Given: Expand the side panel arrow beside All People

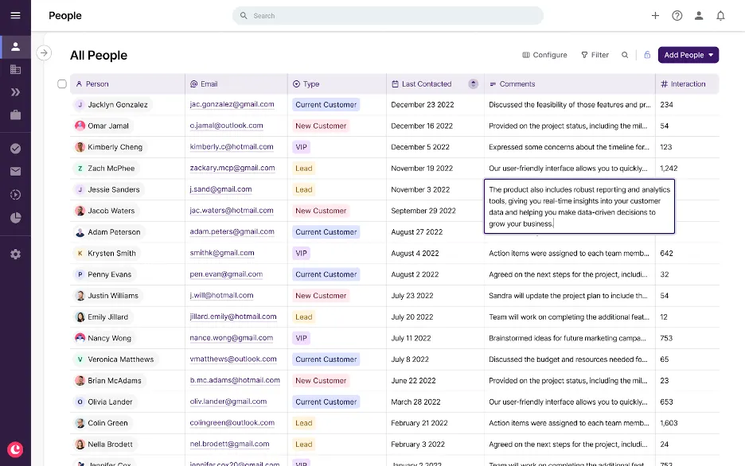Looking at the screenshot, I should point(44,52).
